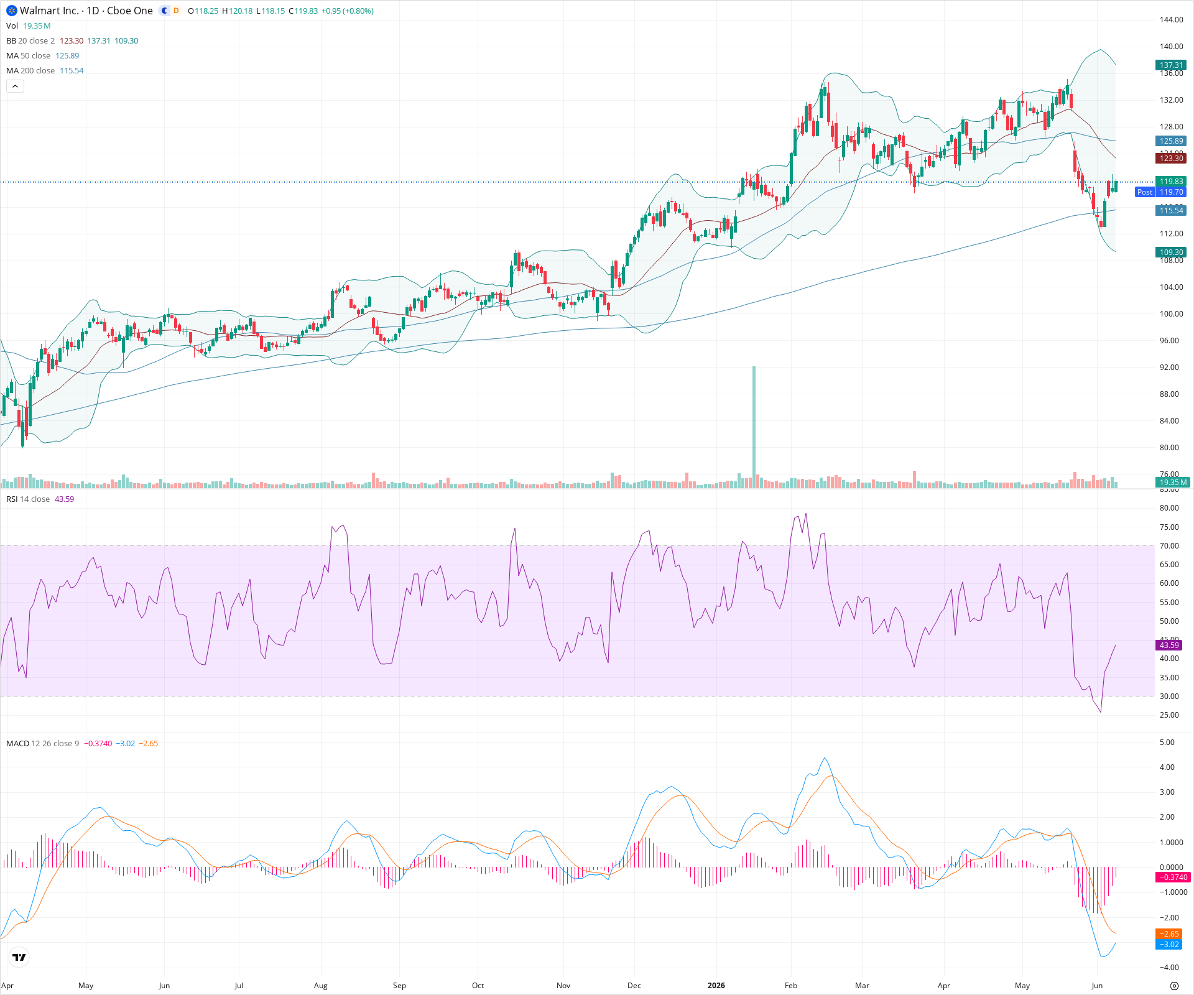
Task: Collapse the indicator legend with the chevron
Action: (x=15, y=86)
